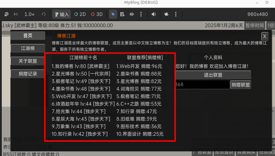
Task: Mute audio with the speaker icon
Action: (x=154, y=14)
